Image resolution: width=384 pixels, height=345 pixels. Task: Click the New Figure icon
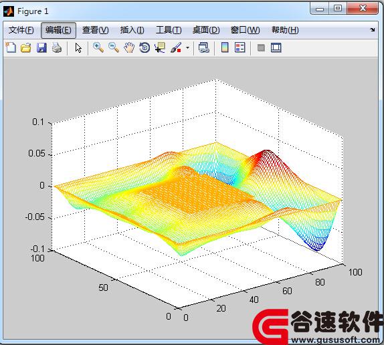[11, 47]
